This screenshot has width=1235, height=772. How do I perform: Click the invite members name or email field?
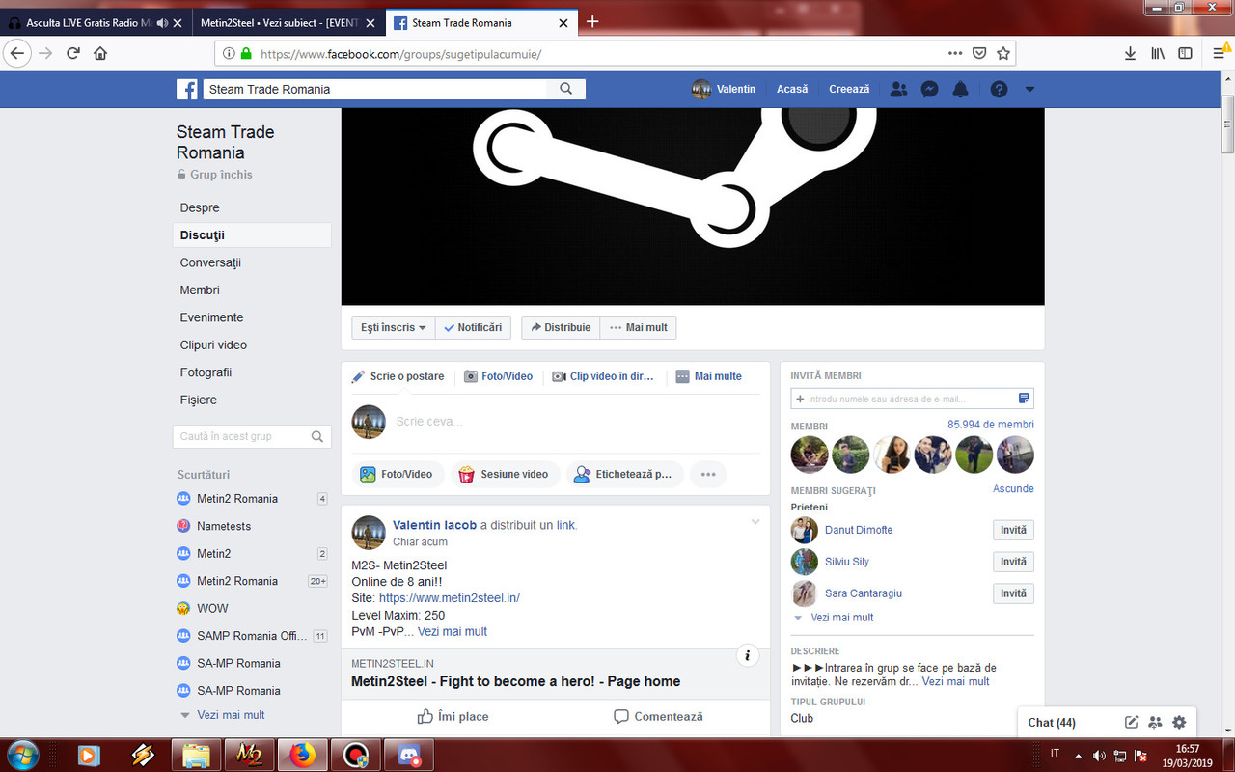(912, 399)
